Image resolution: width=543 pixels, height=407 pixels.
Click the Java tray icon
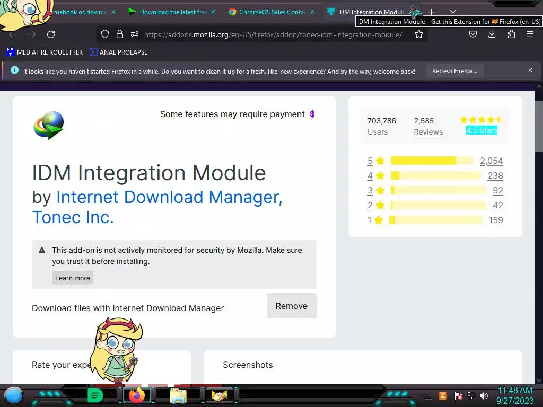443,395
